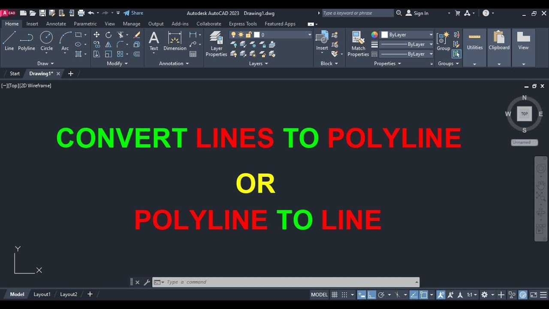Select the Mirror tool
The height and width of the screenshot is (309, 549).
click(x=109, y=44)
